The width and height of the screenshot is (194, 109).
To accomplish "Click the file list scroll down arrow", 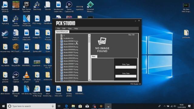I will click(x=89, y=80).
